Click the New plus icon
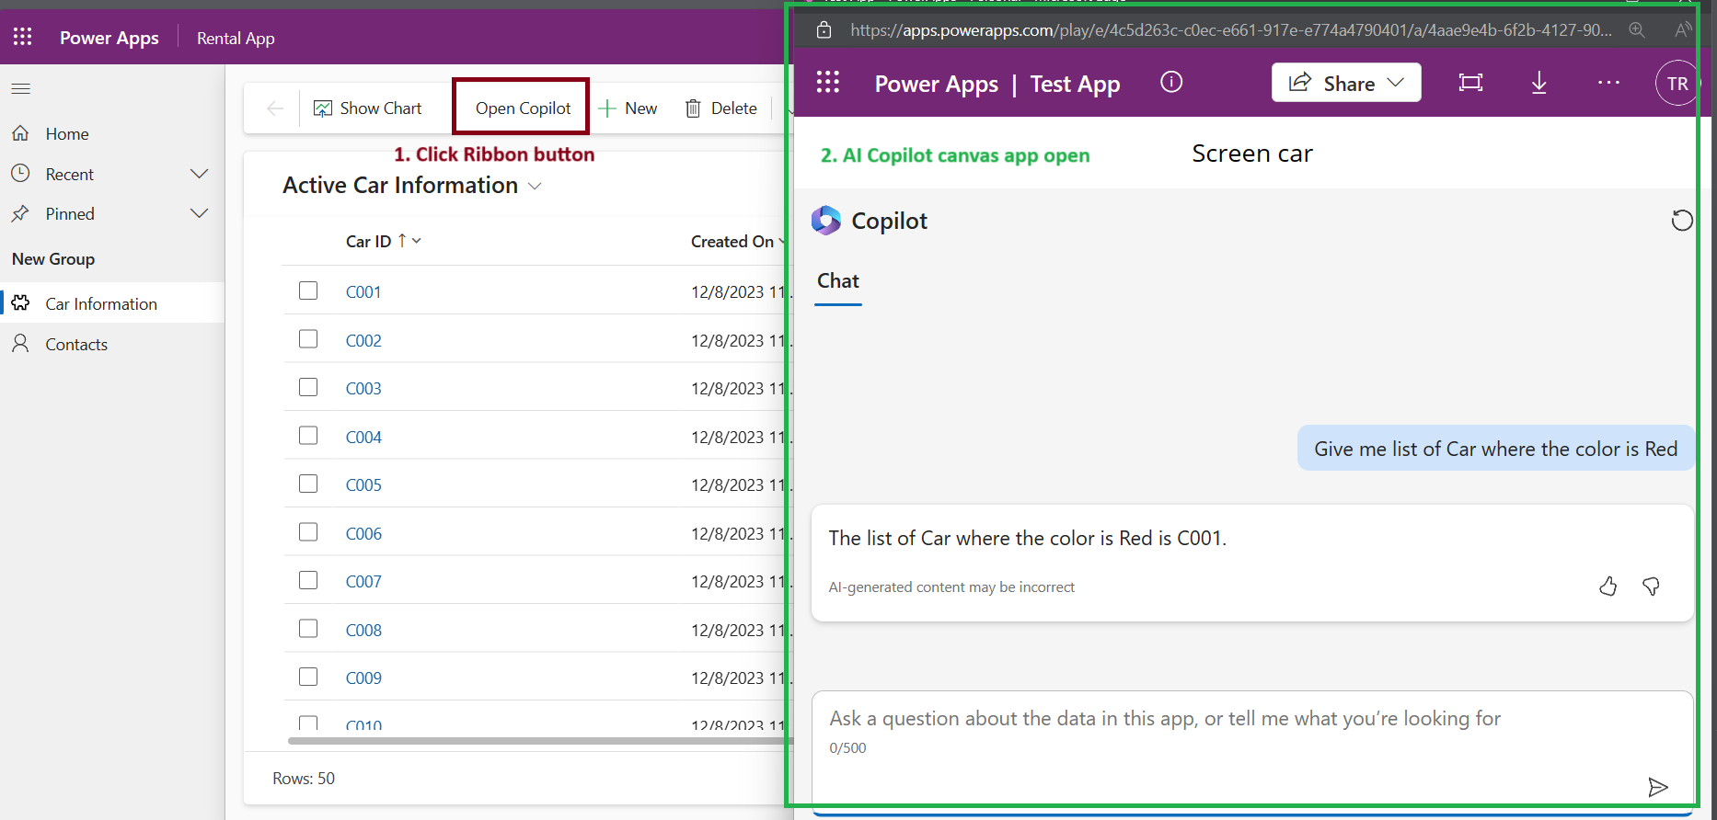The width and height of the screenshot is (1717, 820). pyautogui.click(x=606, y=108)
